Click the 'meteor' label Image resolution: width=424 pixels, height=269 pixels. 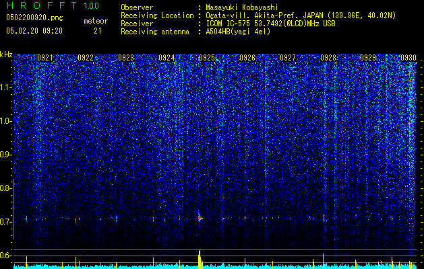96,21
